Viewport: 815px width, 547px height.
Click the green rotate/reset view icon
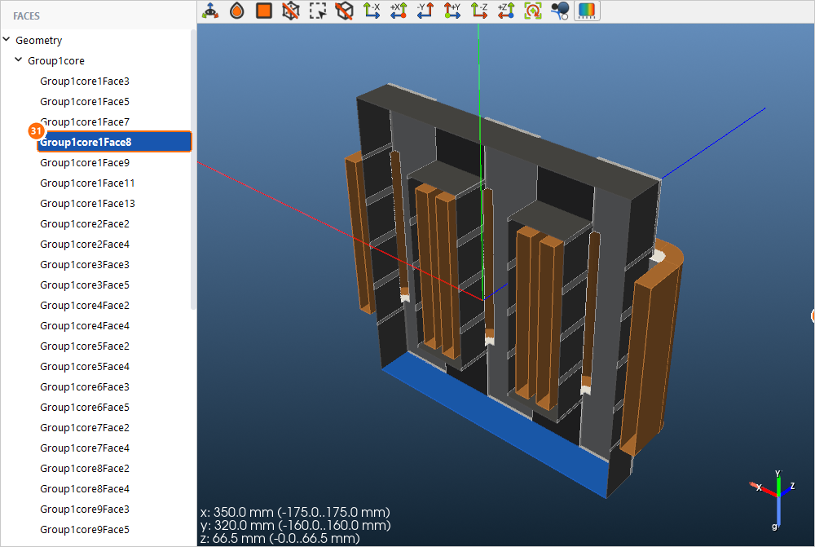pos(533,11)
